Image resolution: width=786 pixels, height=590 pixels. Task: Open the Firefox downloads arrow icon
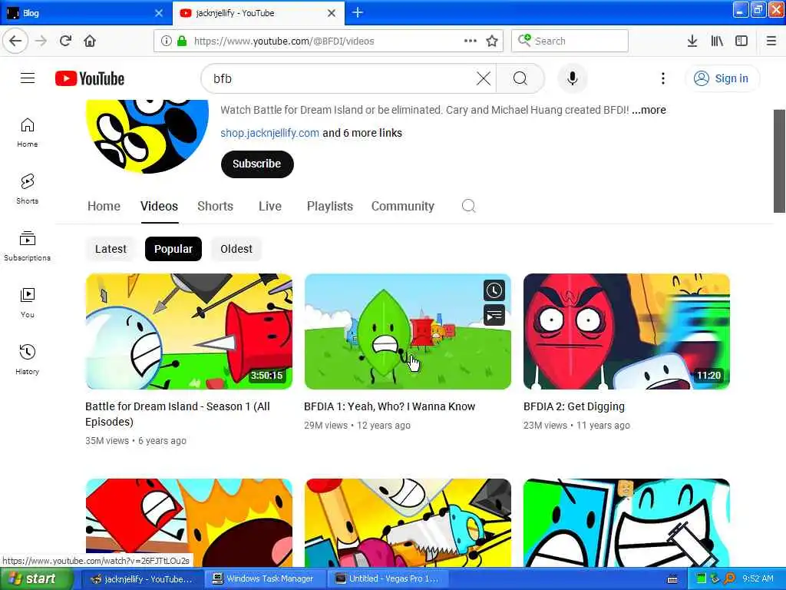[x=692, y=41]
